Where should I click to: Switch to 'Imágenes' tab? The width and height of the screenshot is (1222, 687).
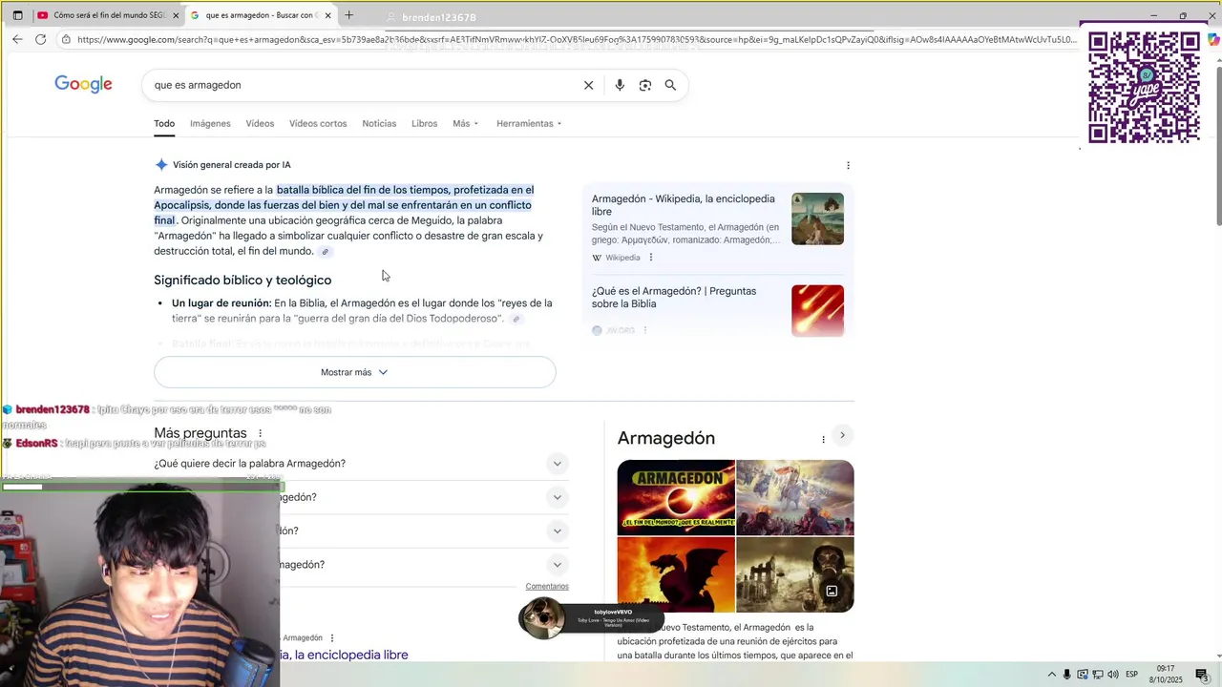[210, 123]
